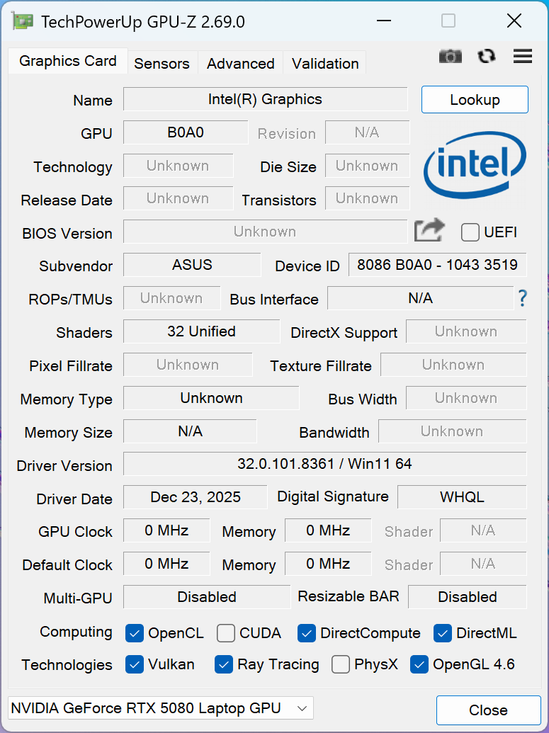Switch to the Advanced tab
The image size is (549, 733).
240,63
